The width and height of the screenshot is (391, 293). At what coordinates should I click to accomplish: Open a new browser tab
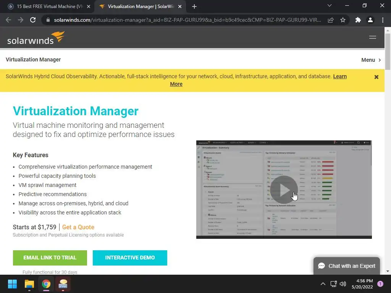(194, 7)
